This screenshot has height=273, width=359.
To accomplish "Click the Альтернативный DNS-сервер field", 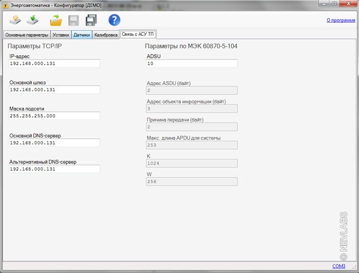I will (x=54, y=169).
